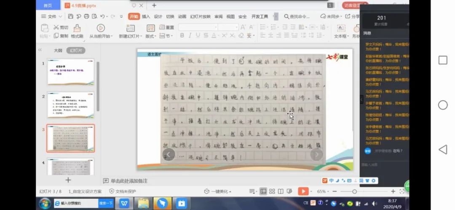Go to the next image with right arrow

(316, 154)
